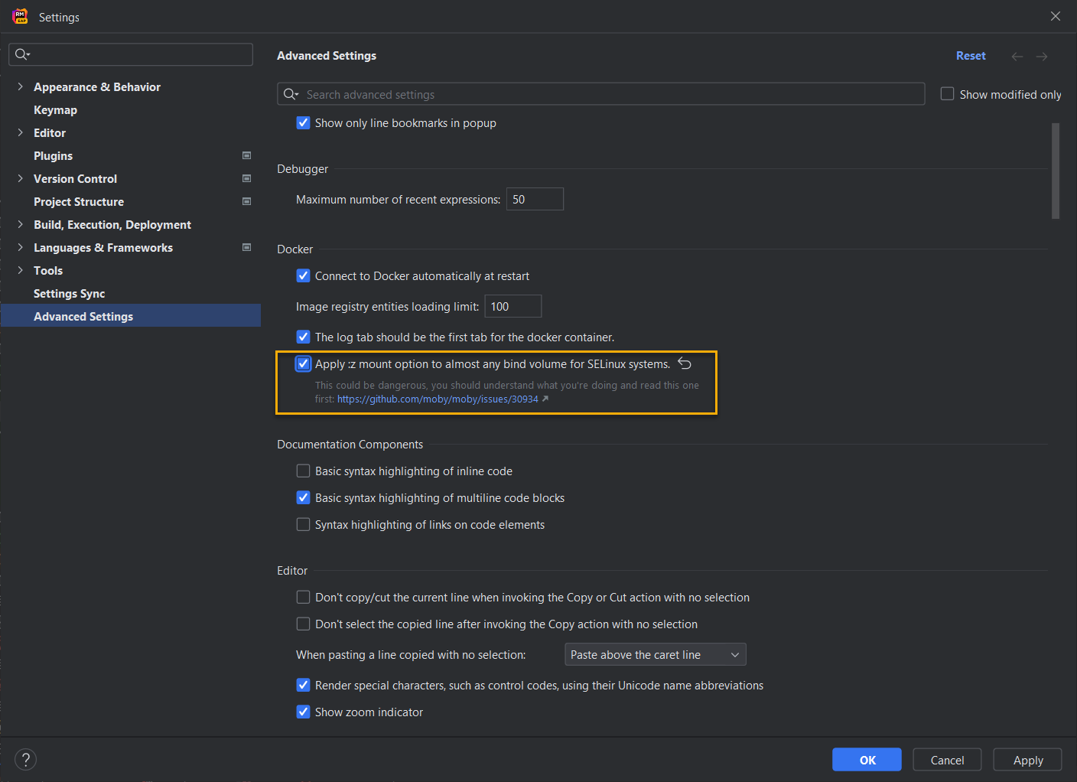Click the RubyMine app icon in title bar

tap(20, 16)
